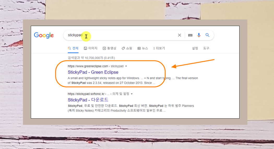Click the Google logo

click(x=44, y=35)
